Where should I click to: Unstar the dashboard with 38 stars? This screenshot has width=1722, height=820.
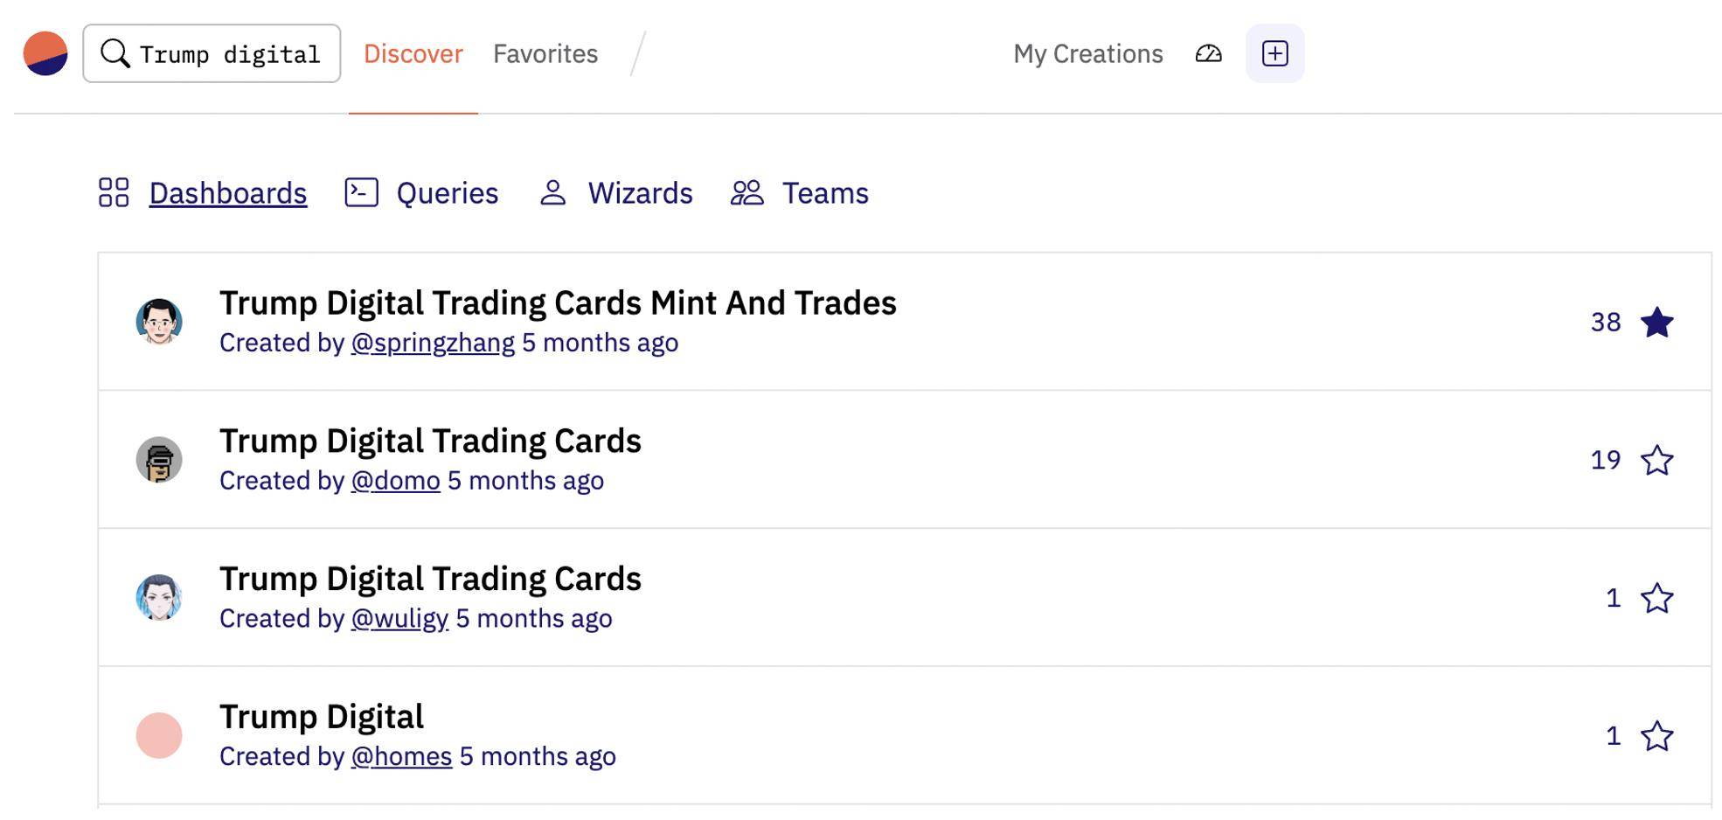click(x=1656, y=322)
